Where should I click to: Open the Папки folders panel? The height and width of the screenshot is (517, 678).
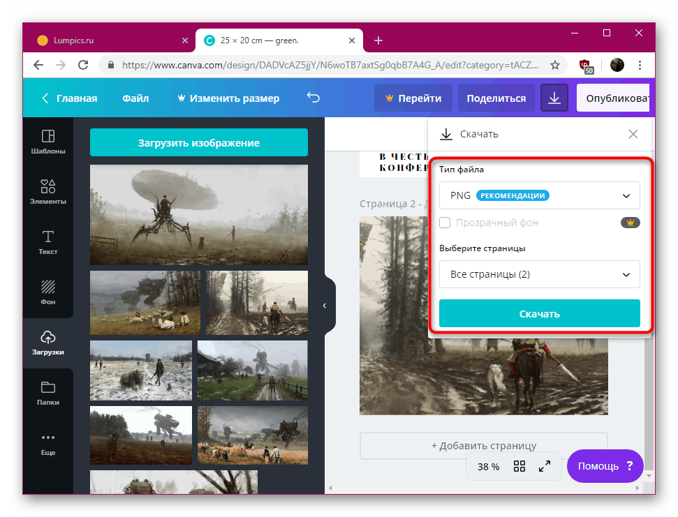pos(48,393)
